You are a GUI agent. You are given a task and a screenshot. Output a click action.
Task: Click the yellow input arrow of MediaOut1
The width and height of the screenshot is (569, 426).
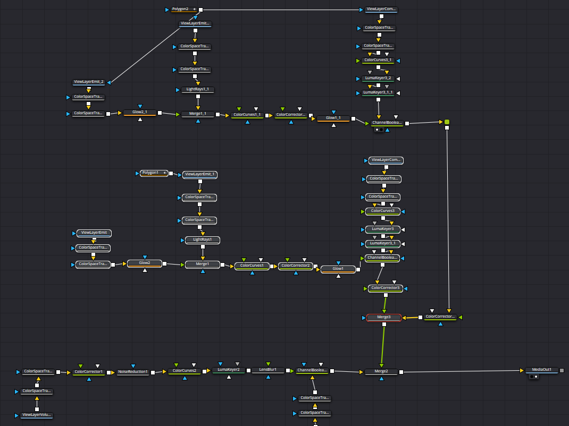pos(522,371)
